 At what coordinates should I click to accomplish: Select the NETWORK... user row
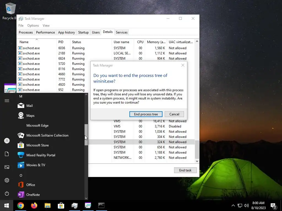tap(141, 157)
